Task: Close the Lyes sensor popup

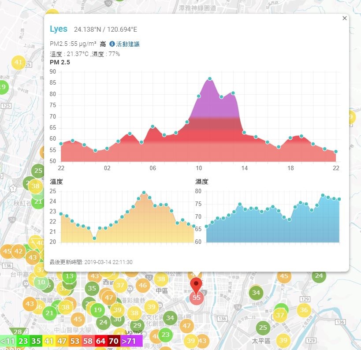Action: [x=344, y=18]
